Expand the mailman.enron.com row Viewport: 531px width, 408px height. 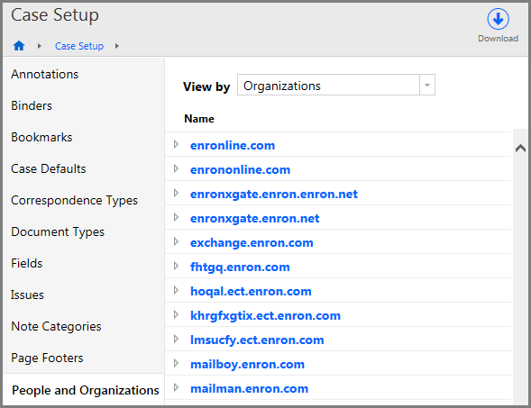[176, 387]
